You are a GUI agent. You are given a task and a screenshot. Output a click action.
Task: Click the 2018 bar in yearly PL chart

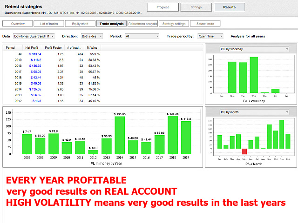(x=173, y=135)
